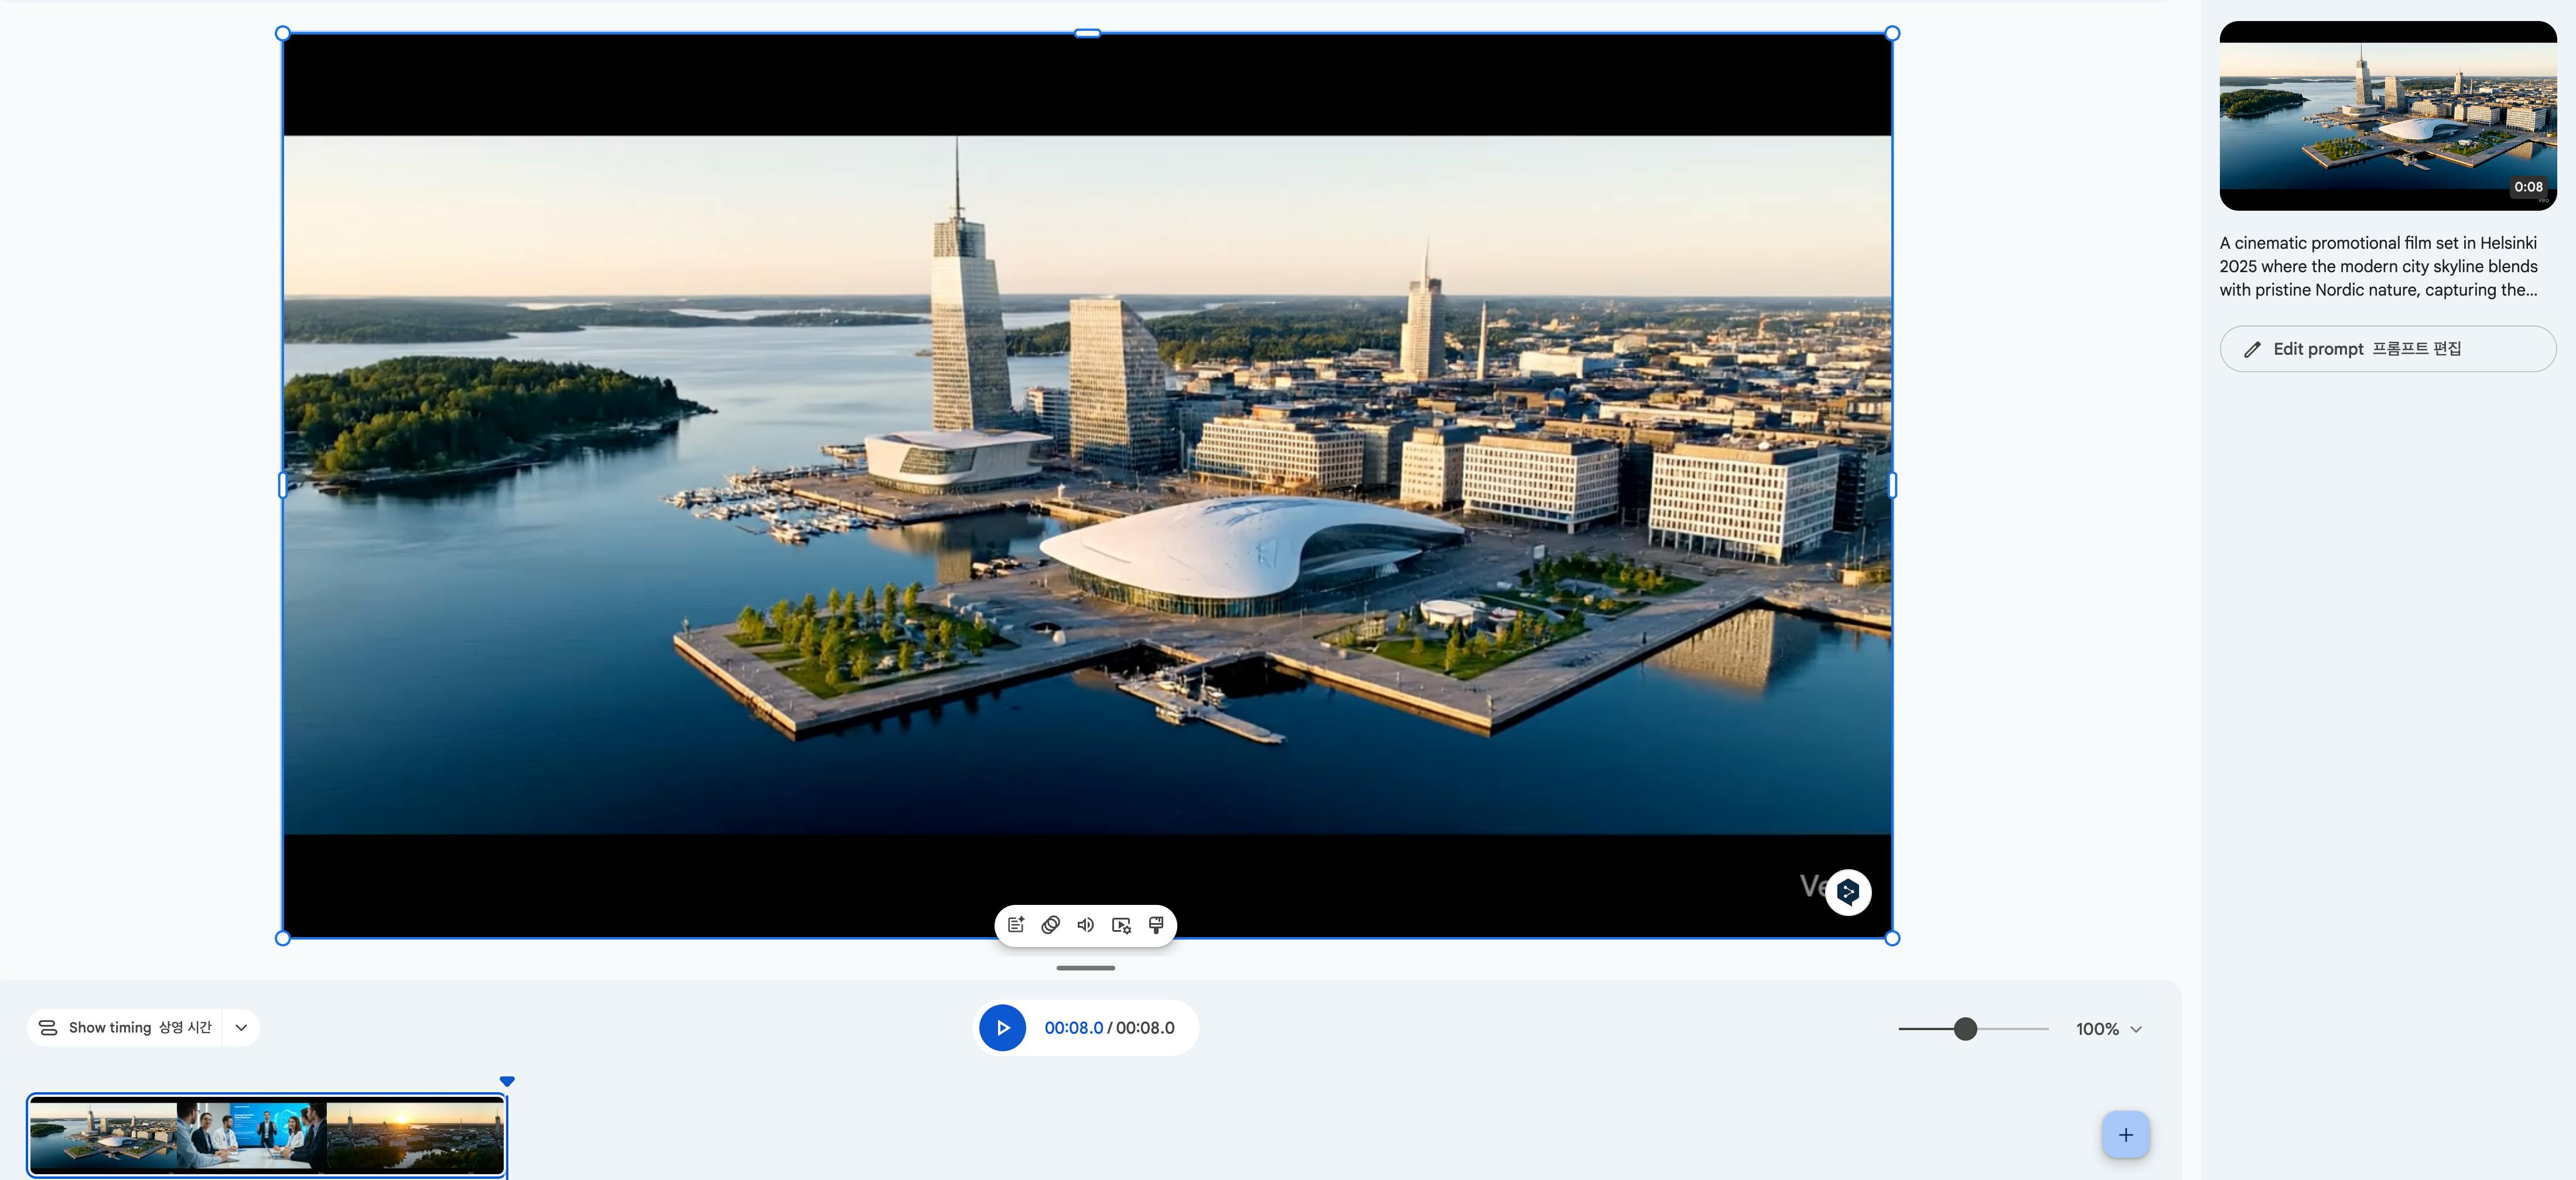Click the generated video preview thumbnail
This screenshot has height=1180, width=2576.
coord(2387,116)
